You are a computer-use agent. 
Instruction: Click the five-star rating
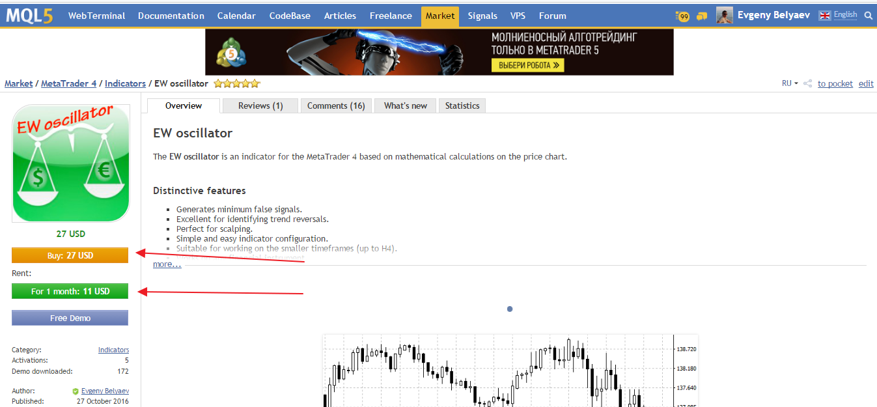click(x=237, y=83)
